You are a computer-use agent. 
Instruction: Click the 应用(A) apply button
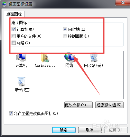coord(116,130)
